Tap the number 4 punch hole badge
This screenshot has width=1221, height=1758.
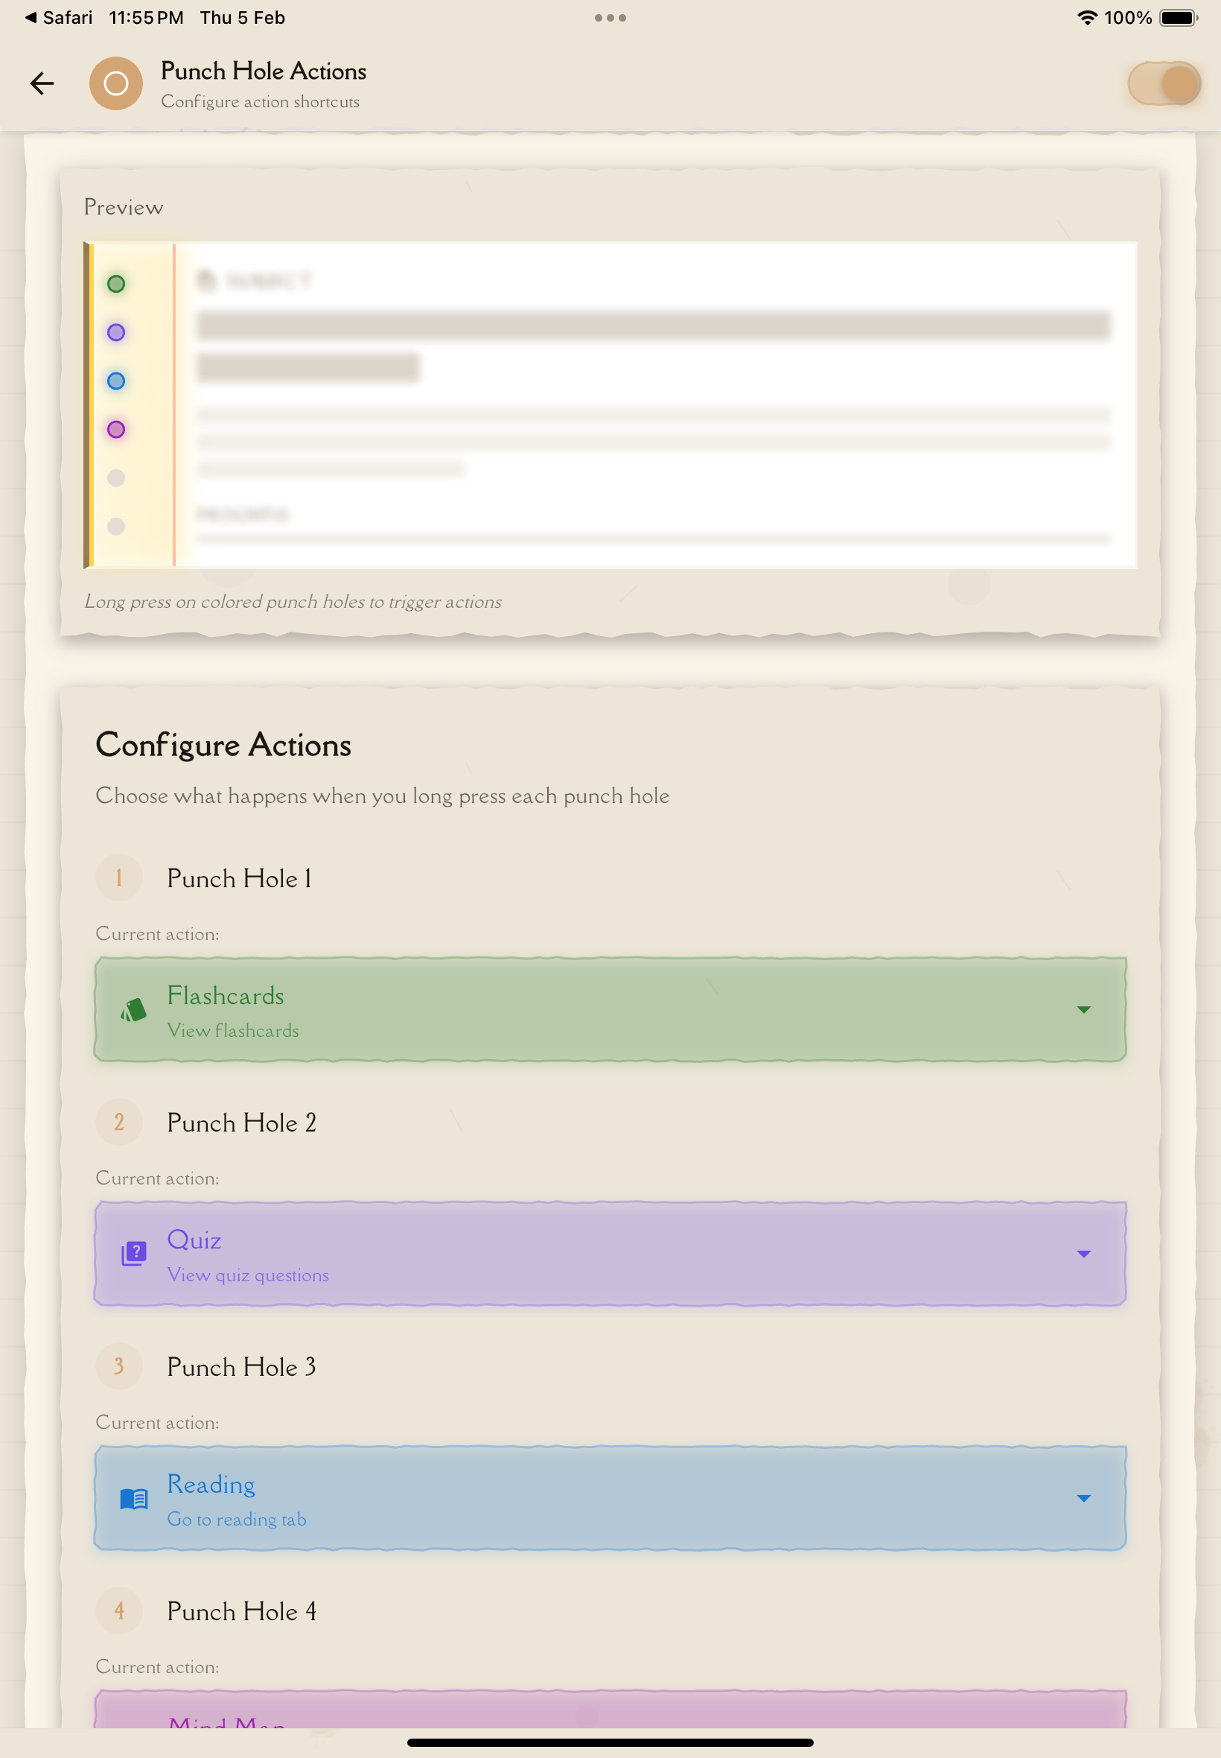pyautogui.click(x=118, y=1611)
